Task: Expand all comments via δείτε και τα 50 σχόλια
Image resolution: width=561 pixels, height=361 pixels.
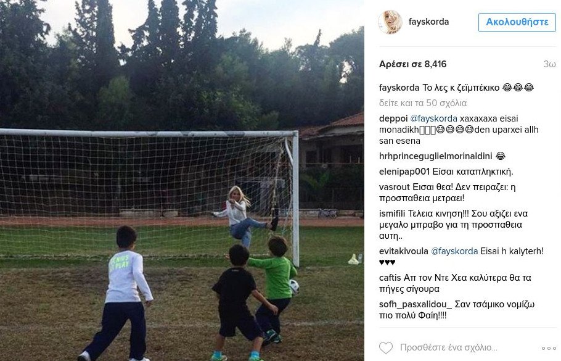Action: click(423, 103)
